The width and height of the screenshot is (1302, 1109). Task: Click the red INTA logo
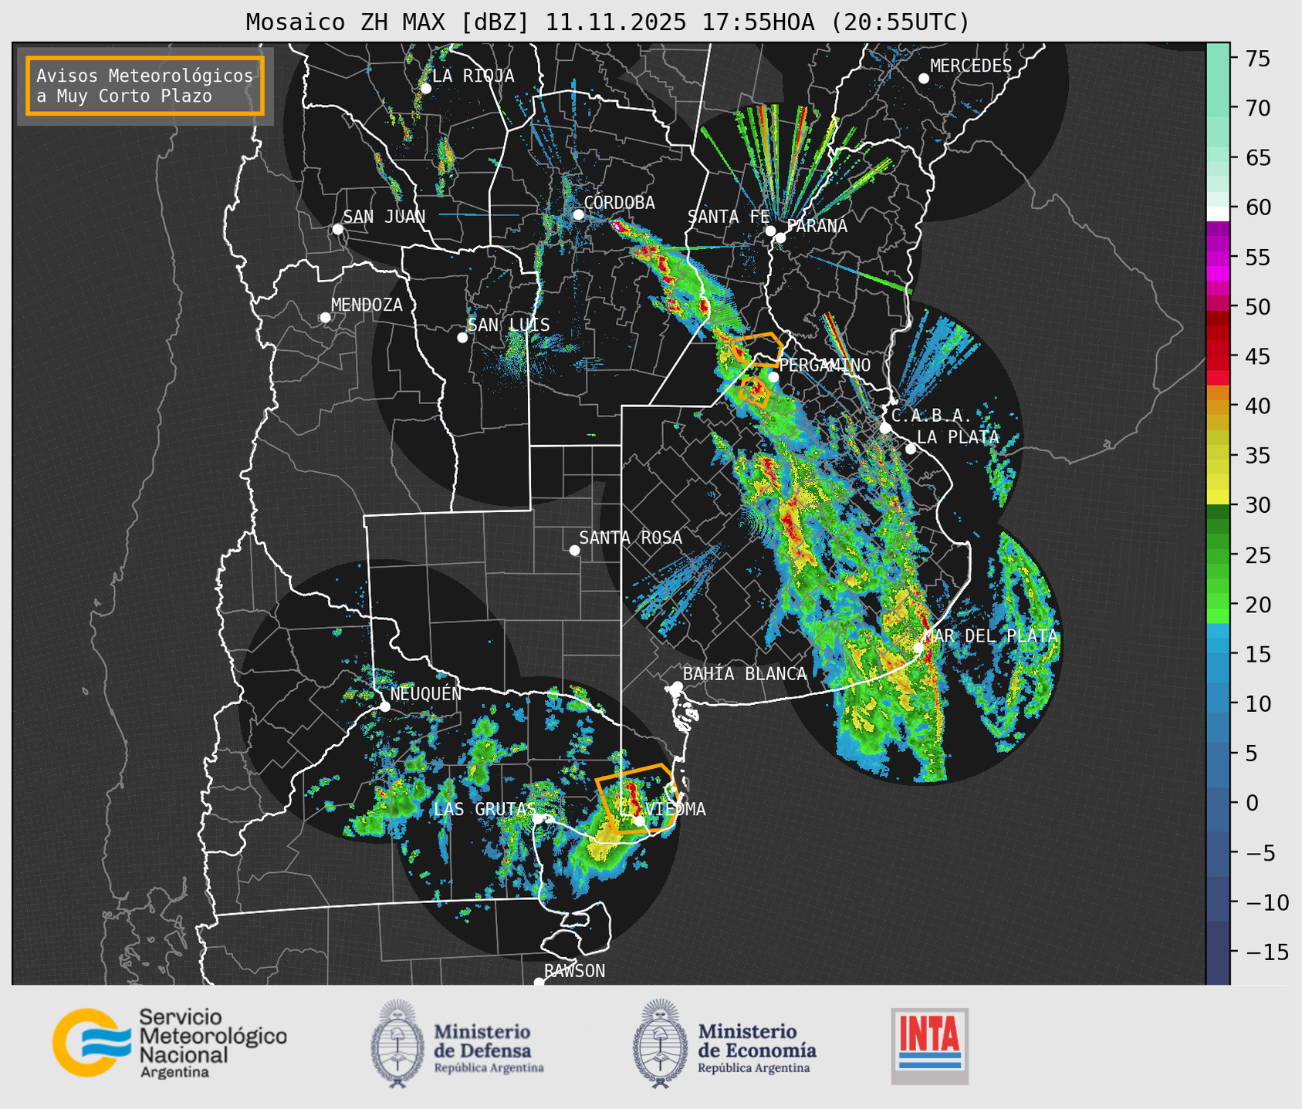[x=930, y=1046]
